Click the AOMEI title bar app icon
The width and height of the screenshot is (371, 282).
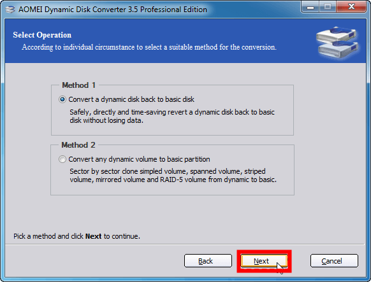(x=10, y=10)
